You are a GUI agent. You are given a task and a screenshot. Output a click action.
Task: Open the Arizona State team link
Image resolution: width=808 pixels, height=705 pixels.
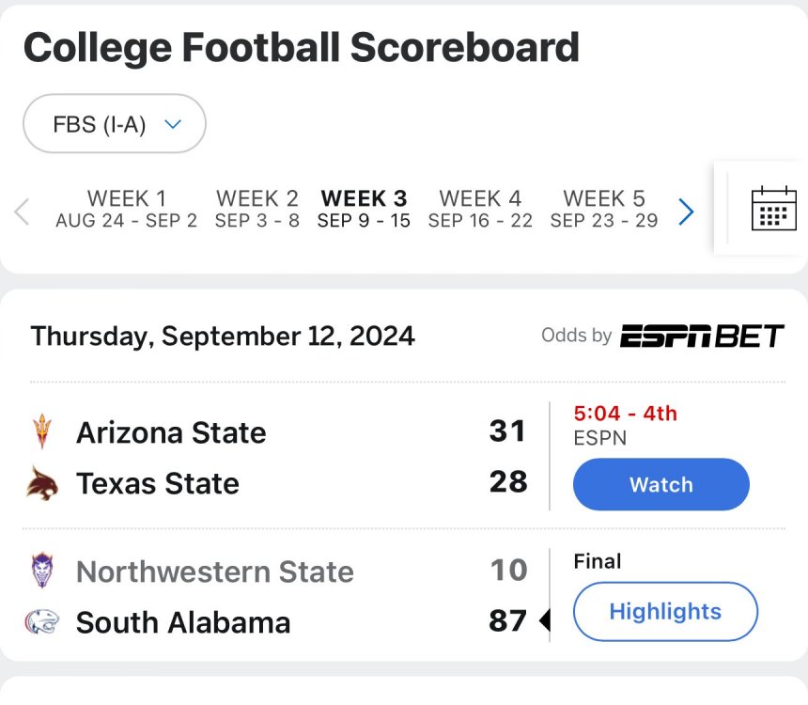(171, 432)
